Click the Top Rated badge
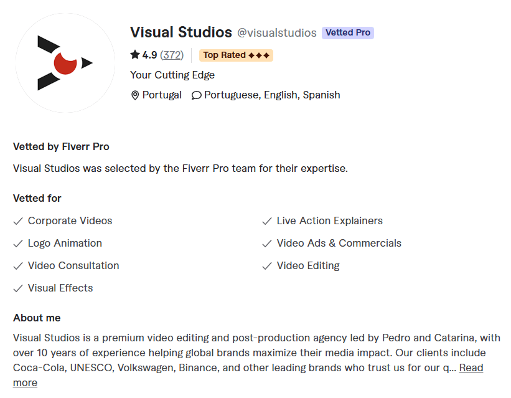Screen dimensions: 511x398 click(236, 55)
